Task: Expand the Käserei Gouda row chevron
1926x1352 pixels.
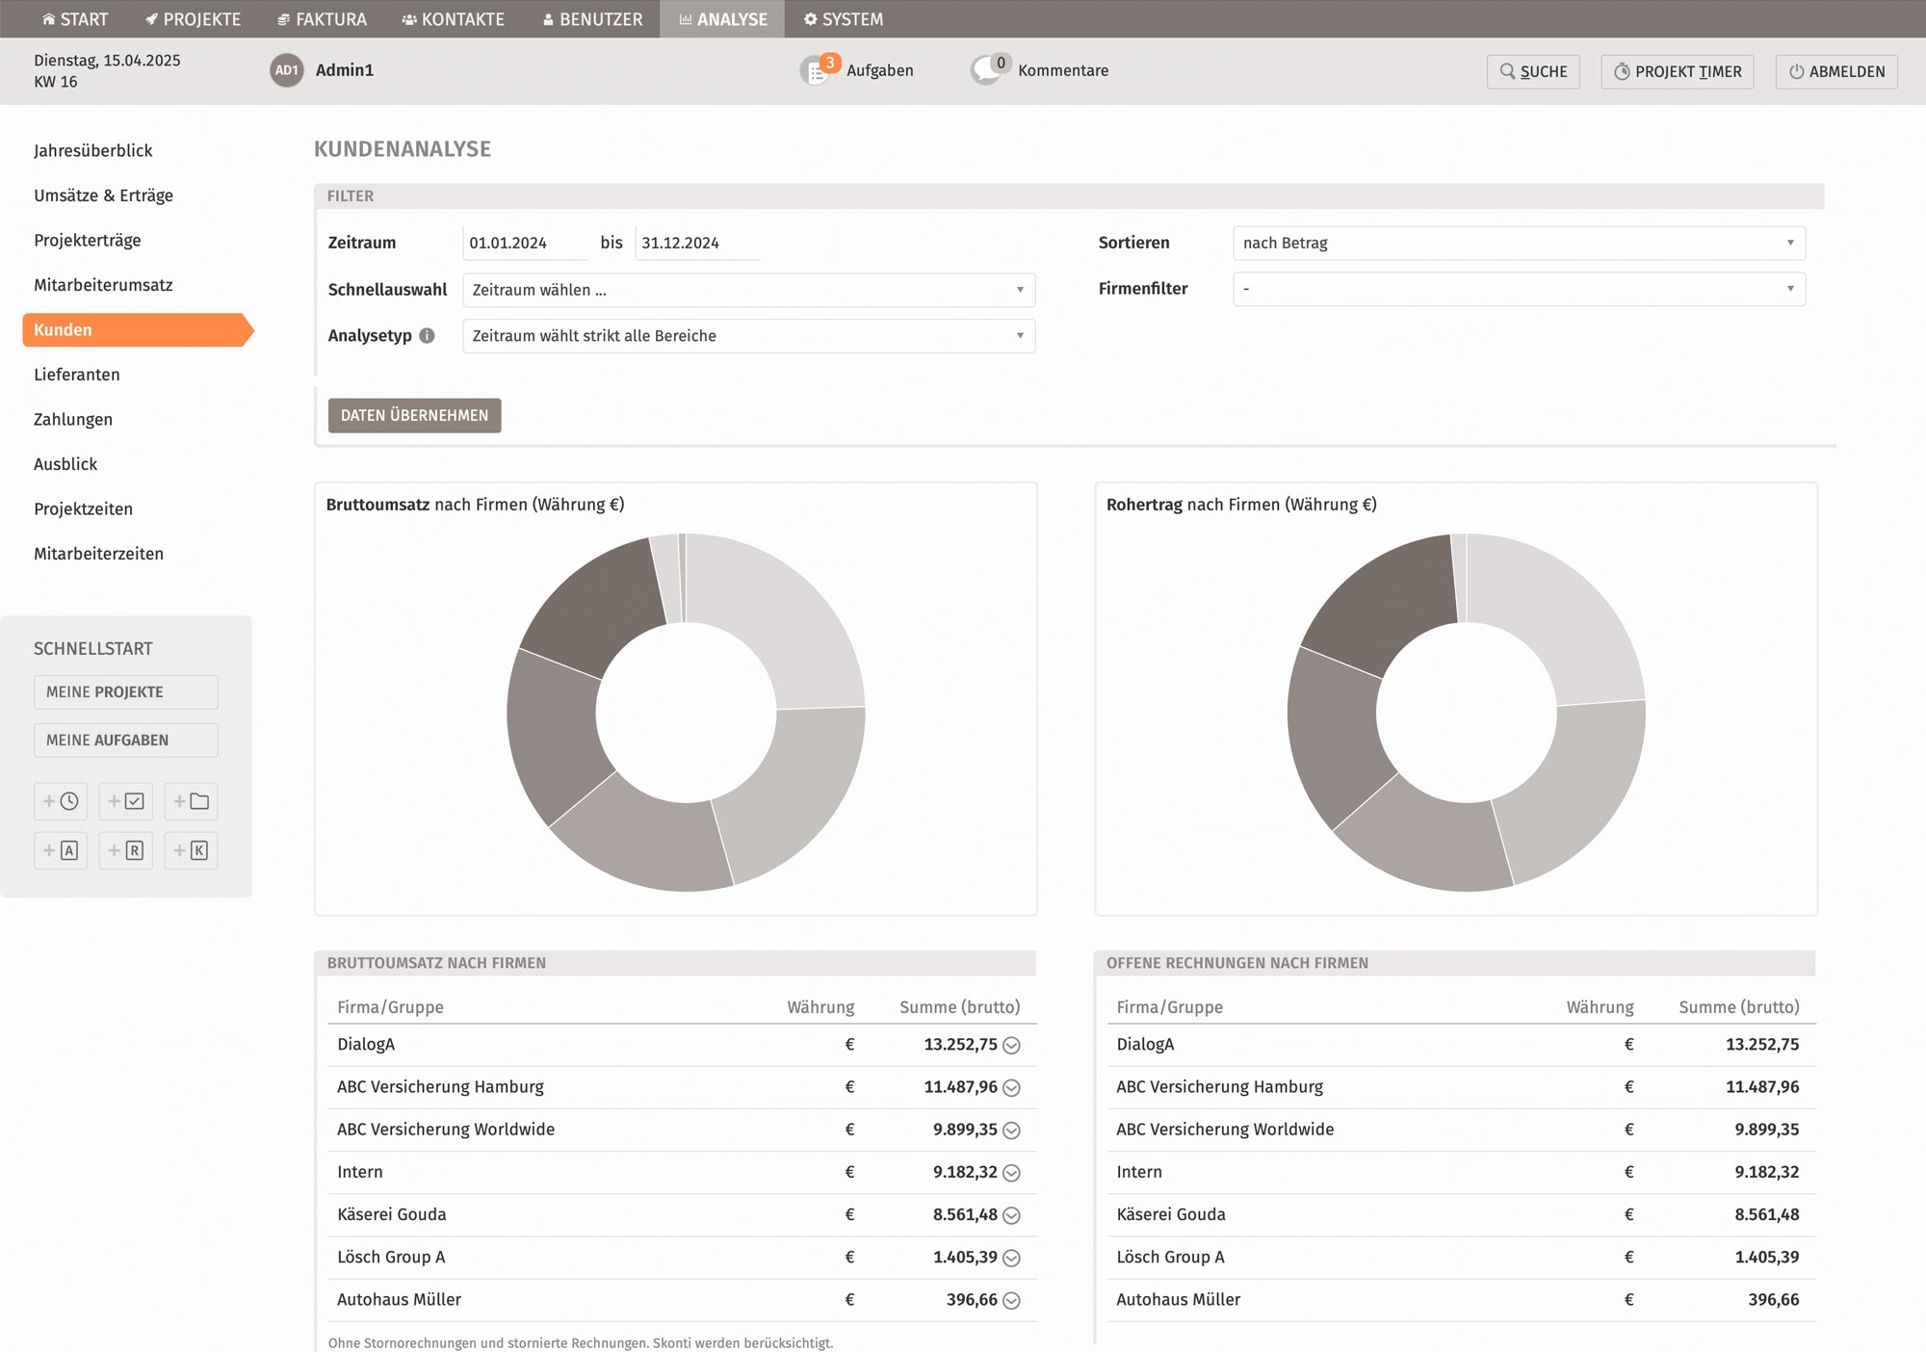Action: point(1011,1215)
